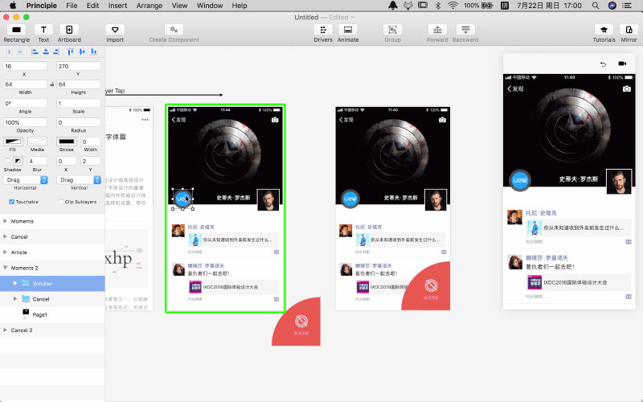Collapse the Moments 2 artboard group
Screen dimensions: 643x402
click(x=4, y=267)
